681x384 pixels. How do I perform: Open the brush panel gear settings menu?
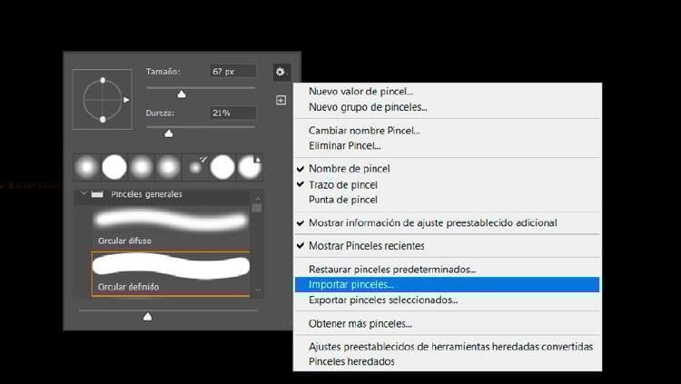[281, 72]
